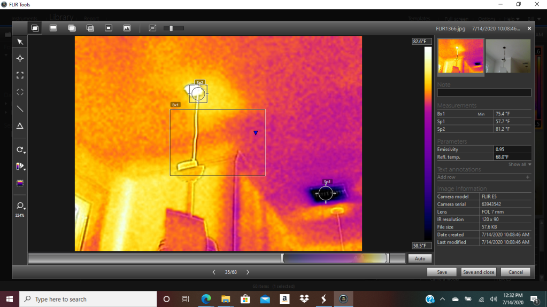This screenshot has height=307, width=547.
Task: Select the delta difference tool
Action: 20,126
